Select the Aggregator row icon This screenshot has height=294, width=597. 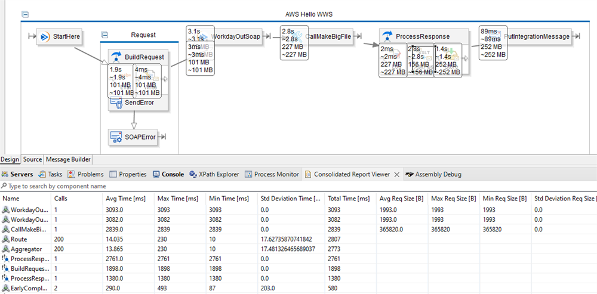coord(6,249)
